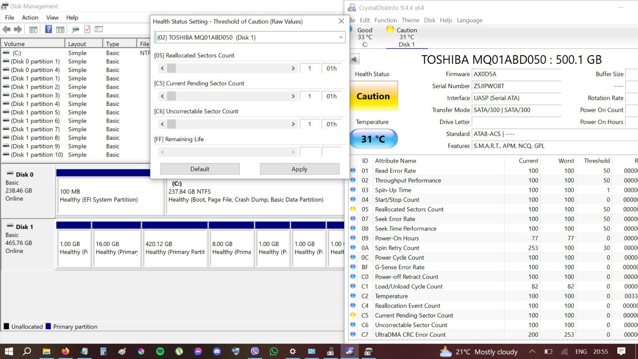Click Current Pending Sector Count yellow dot
The height and width of the screenshot is (359, 638).
click(x=353, y=315)
